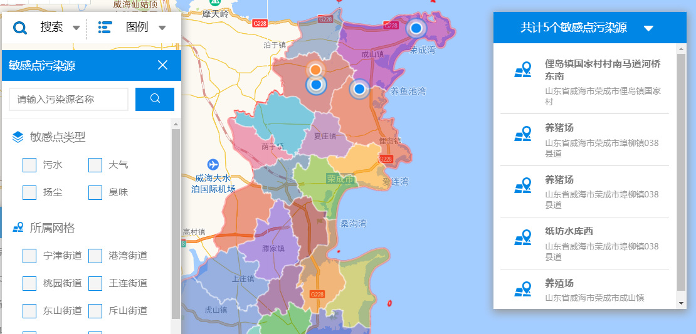Viewport: 696px width, 334px height.
Task: Click the location icon for 纸坊水库西
Action: [x=523, y=237]
